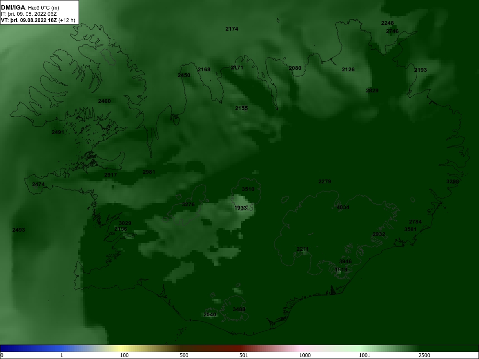Click the map value 2248

pos(388,23)
